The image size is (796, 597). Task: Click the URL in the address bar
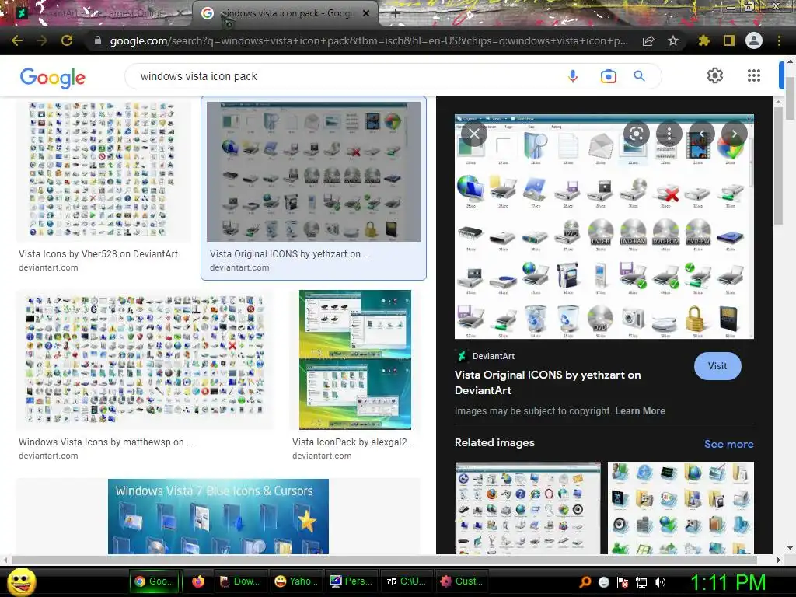(369, 40)
